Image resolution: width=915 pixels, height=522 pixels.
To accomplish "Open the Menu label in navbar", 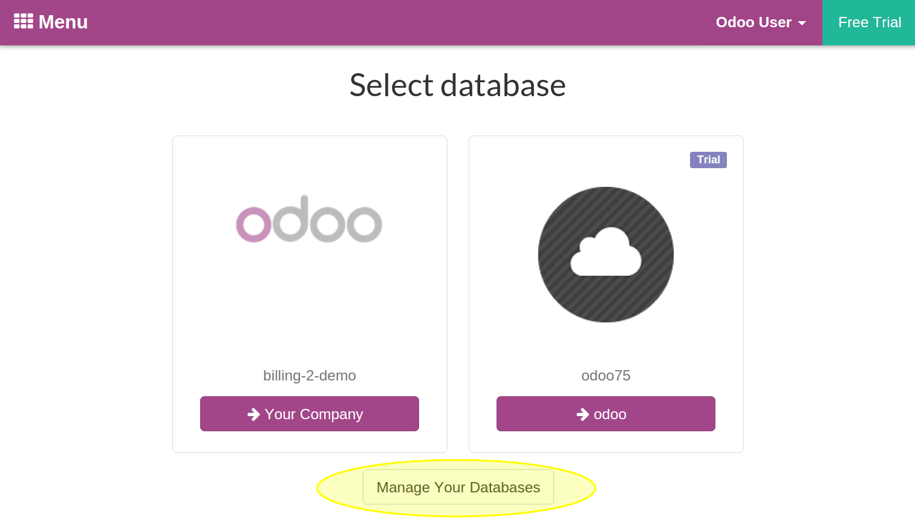I will pyautogui.click(x=63, y=22).
